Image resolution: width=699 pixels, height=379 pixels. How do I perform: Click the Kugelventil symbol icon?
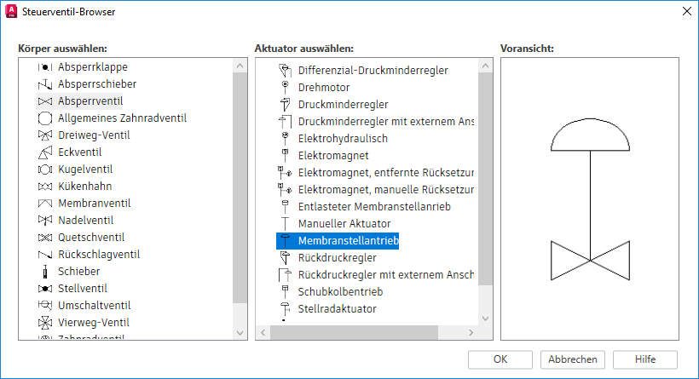[x=45, y=169]
